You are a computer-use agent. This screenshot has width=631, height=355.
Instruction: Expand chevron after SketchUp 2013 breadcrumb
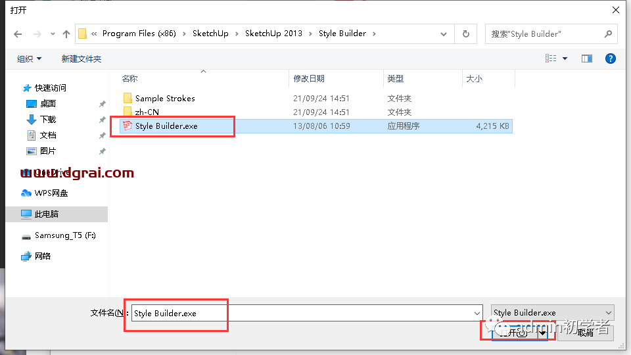310,34
